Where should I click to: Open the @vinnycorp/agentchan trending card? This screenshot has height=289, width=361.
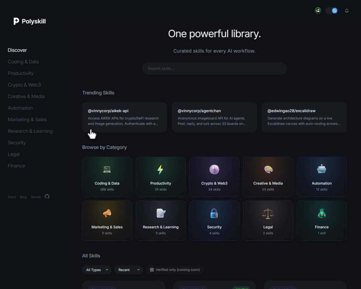tap(214, 117)
